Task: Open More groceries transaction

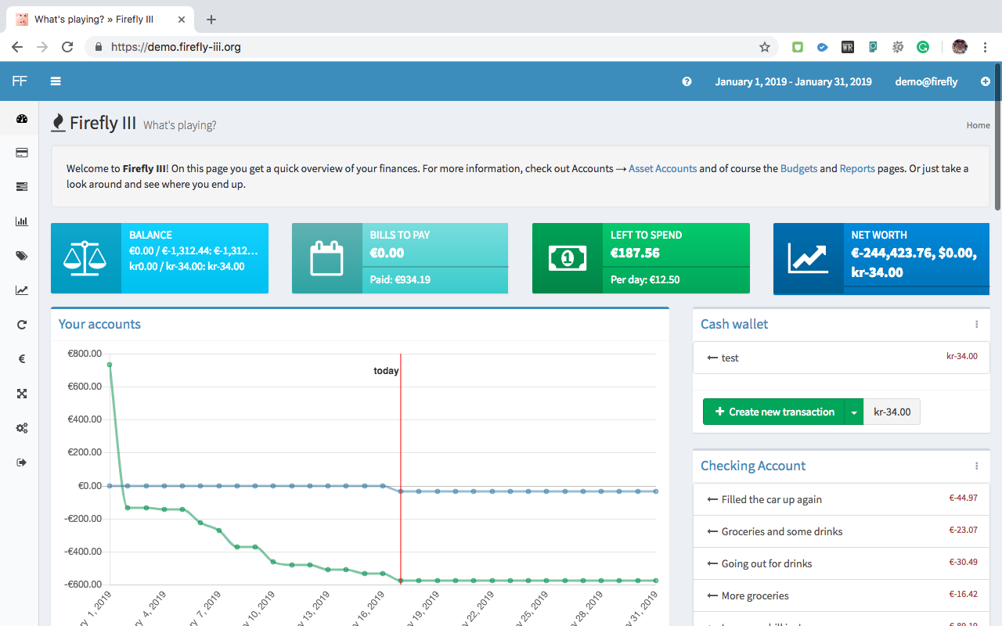Action: (755, 595)
